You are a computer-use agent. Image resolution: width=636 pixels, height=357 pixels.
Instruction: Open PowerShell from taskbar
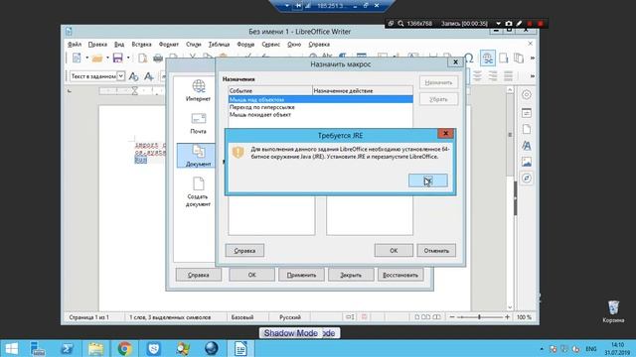pyautogui.click(x=67, y=348)
